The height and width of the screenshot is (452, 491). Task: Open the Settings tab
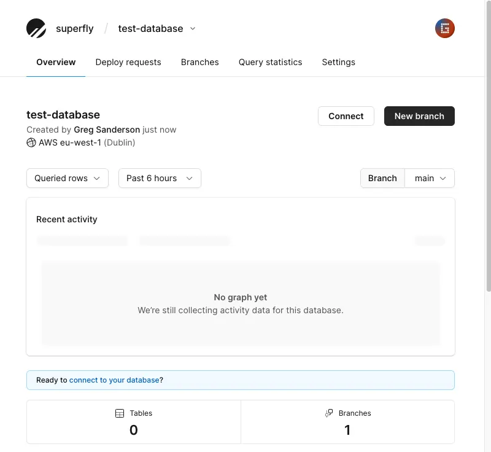click(339, 62)
